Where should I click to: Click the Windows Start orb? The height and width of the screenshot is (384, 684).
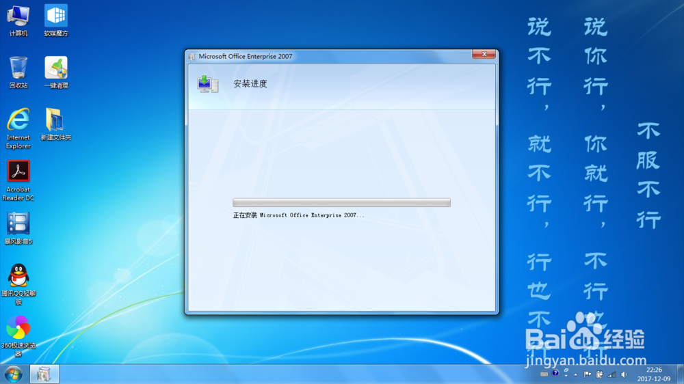tap(13, 374)
